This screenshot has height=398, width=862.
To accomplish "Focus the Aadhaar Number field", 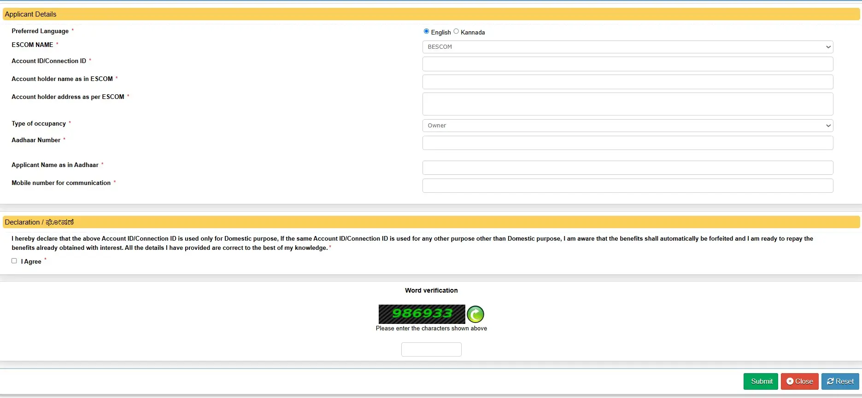I will pyautogui.click(x=627, y=143).
